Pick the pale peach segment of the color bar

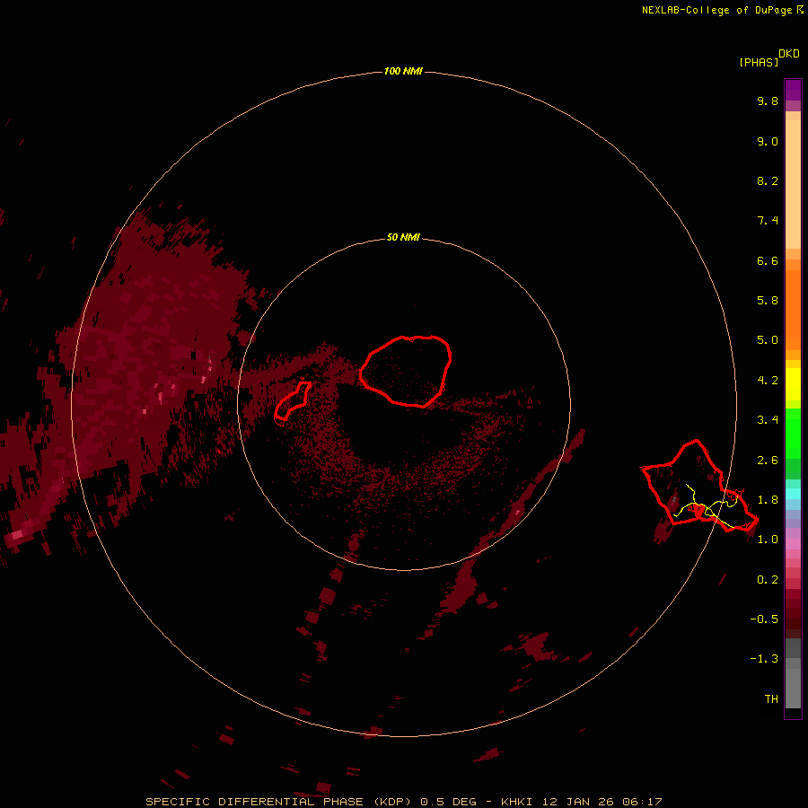[793, 184]
